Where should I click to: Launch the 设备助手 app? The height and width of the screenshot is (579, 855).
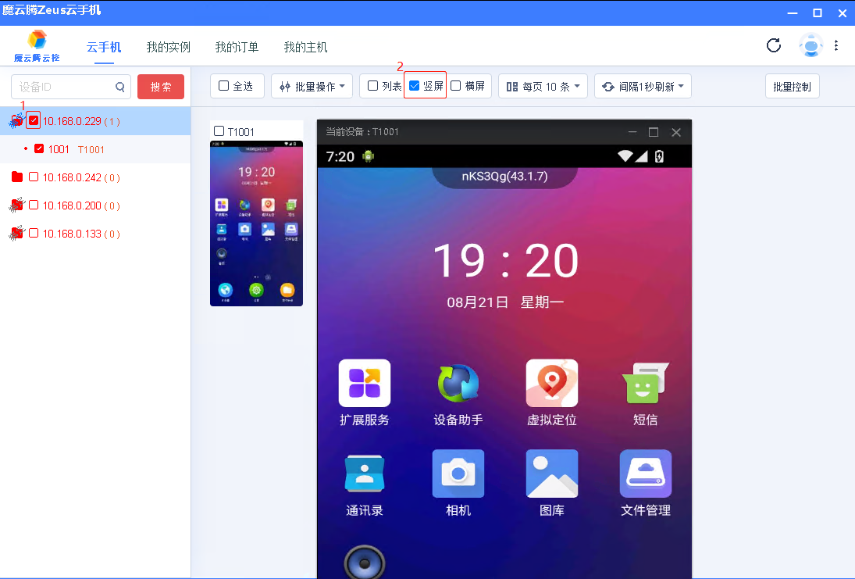458,384
